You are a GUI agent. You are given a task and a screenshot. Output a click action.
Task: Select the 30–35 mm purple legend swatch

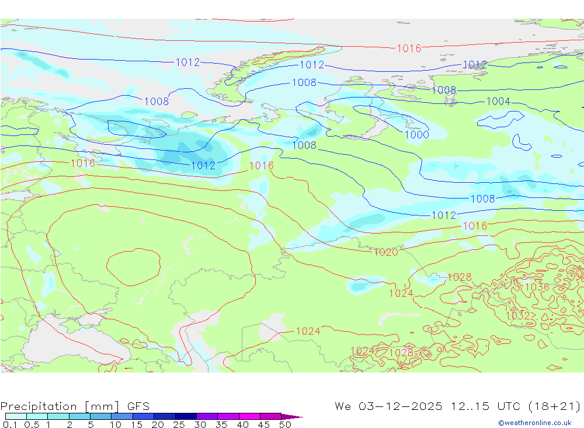pyautogui.click(x=207, y=416)
